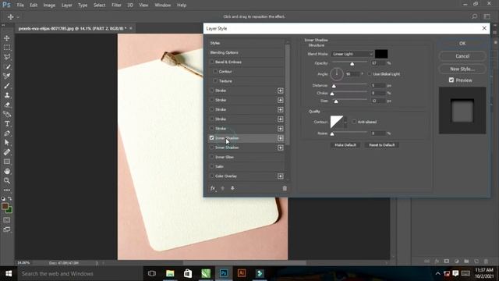Open File Explorer from the taskbar
Image resolution: width=499 pixels, height=281 pixels.
[170, 273]
